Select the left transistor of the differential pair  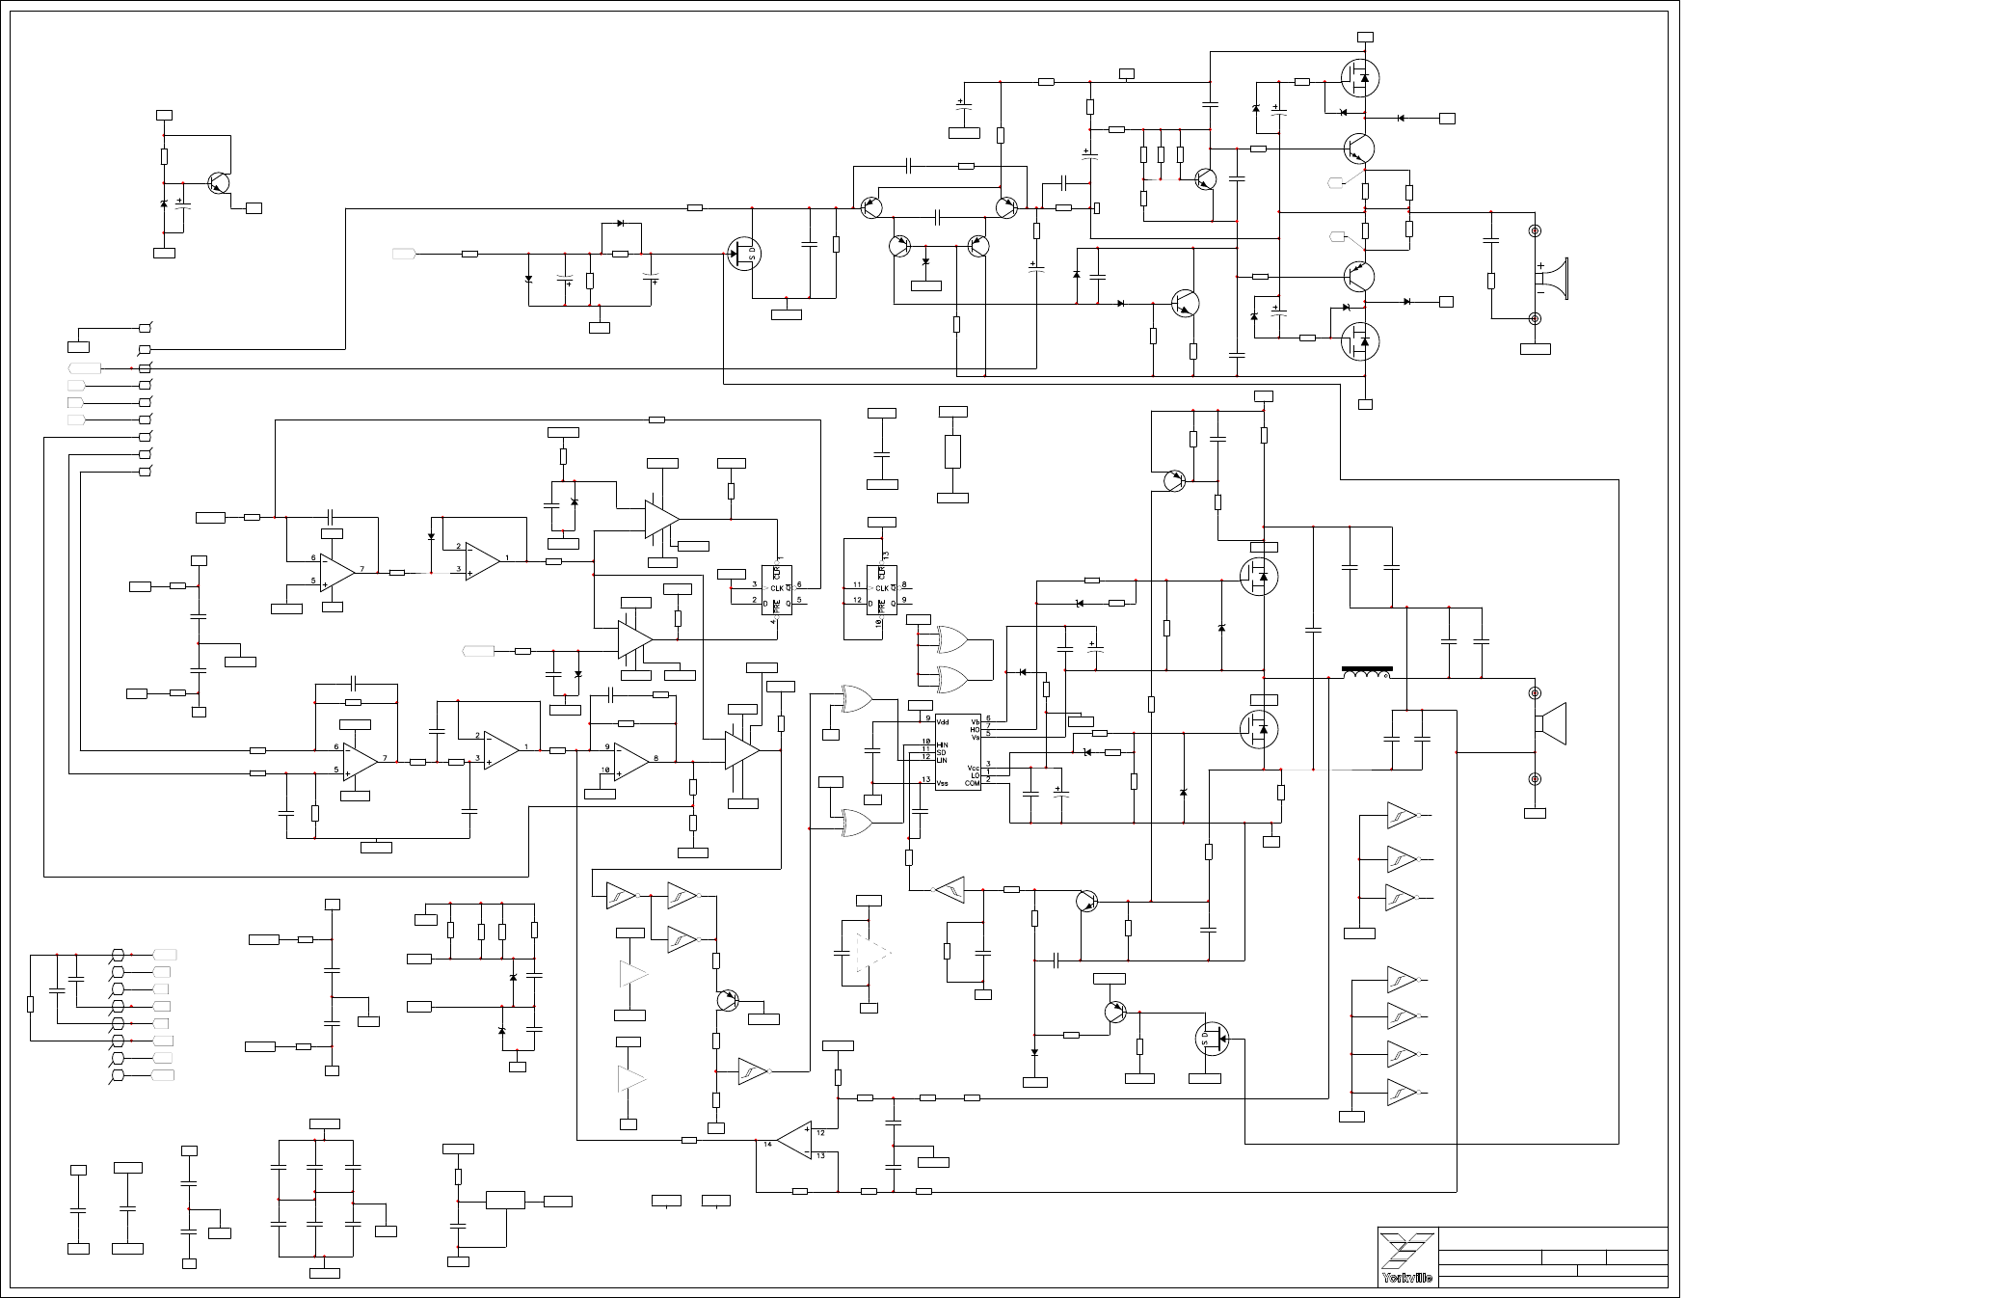(x=872, y=207)
